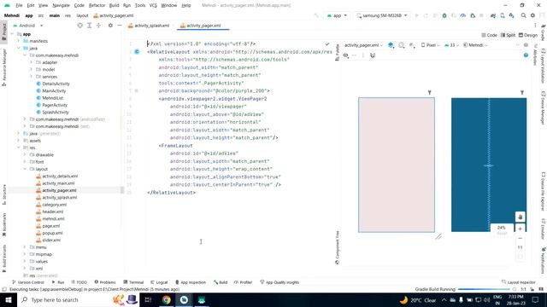Toggle the Palette panel in designer
This screenshot has width=547, height=307.
click(338, 53)
